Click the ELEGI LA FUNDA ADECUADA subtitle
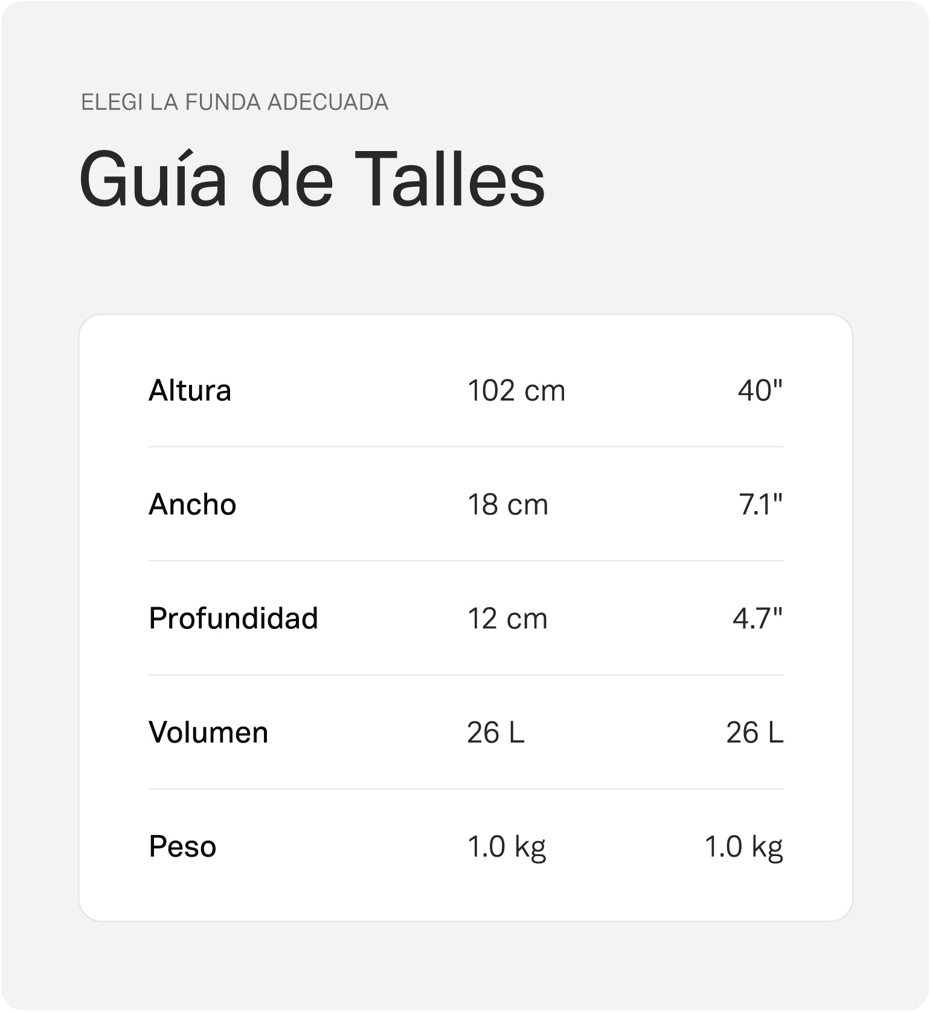The image size is (930, 1012). pyautogui.click(x=234, y=102)
